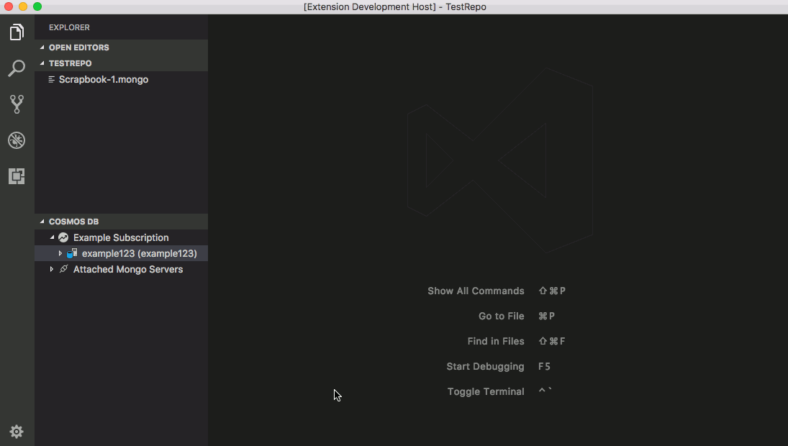Expand the example123 account arrow
Viewport: 788px width, 446px height.
coord(60,254)
